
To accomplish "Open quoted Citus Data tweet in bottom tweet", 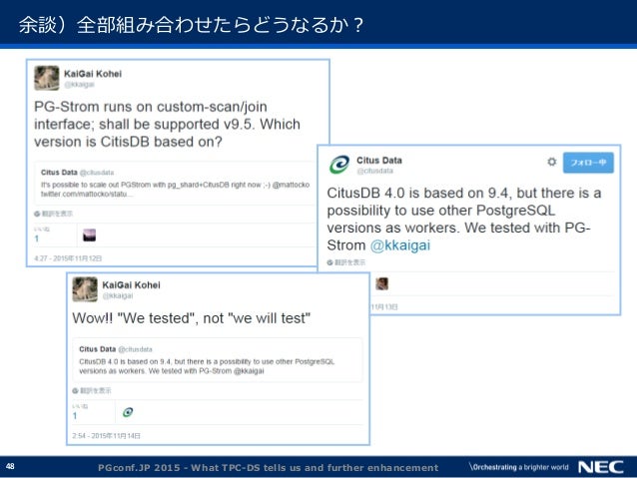I will (x=218, y=360).
